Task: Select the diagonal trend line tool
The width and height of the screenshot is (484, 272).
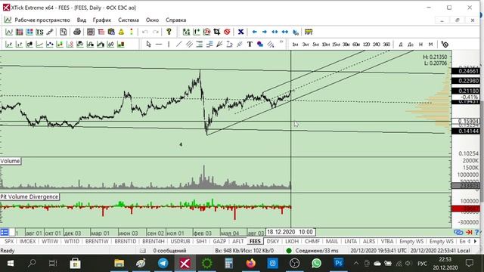Action: click(178, 45)
